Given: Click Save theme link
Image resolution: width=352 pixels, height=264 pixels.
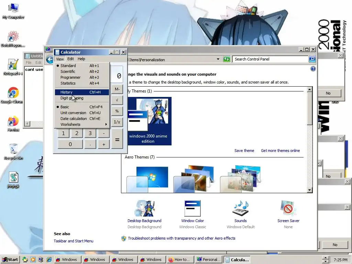Looking at the screenshot, I should point(244,151).
